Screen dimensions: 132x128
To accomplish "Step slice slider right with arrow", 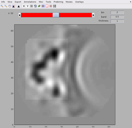I will [x=93, y=15].
